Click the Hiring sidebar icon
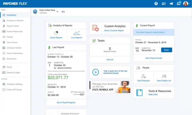This screenshot has height=115, width=192. [4, 67]
